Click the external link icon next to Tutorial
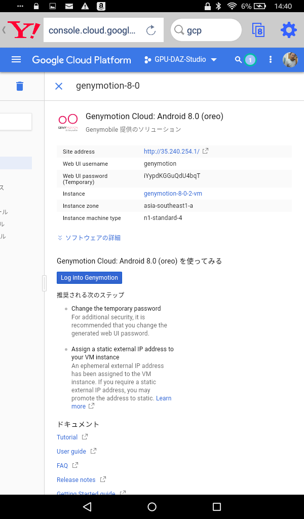Image resolution: width=304 pixels, height=519 pixels. (85, 437)
